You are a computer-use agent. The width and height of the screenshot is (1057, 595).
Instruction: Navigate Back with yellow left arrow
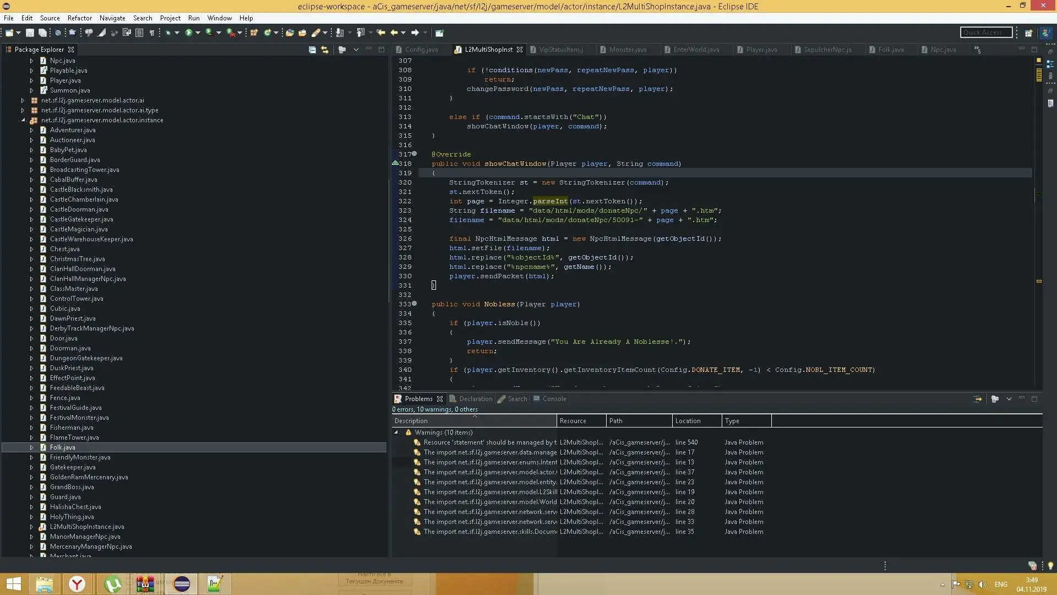(394, 33)
